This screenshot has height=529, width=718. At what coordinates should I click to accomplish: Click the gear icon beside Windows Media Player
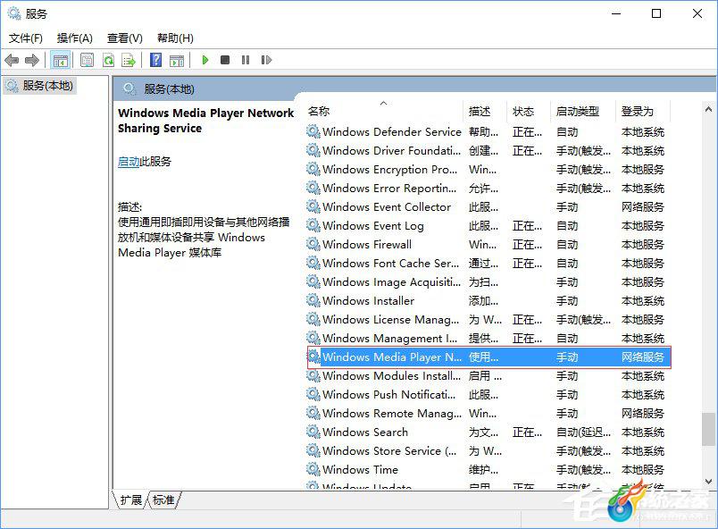(313, 357)
